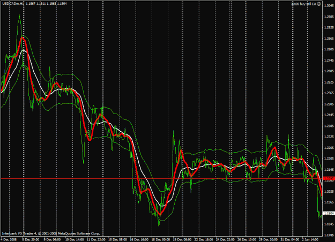
Task: Click the '19 Dec 08:00' time axis label
Action: click(182, 239)
